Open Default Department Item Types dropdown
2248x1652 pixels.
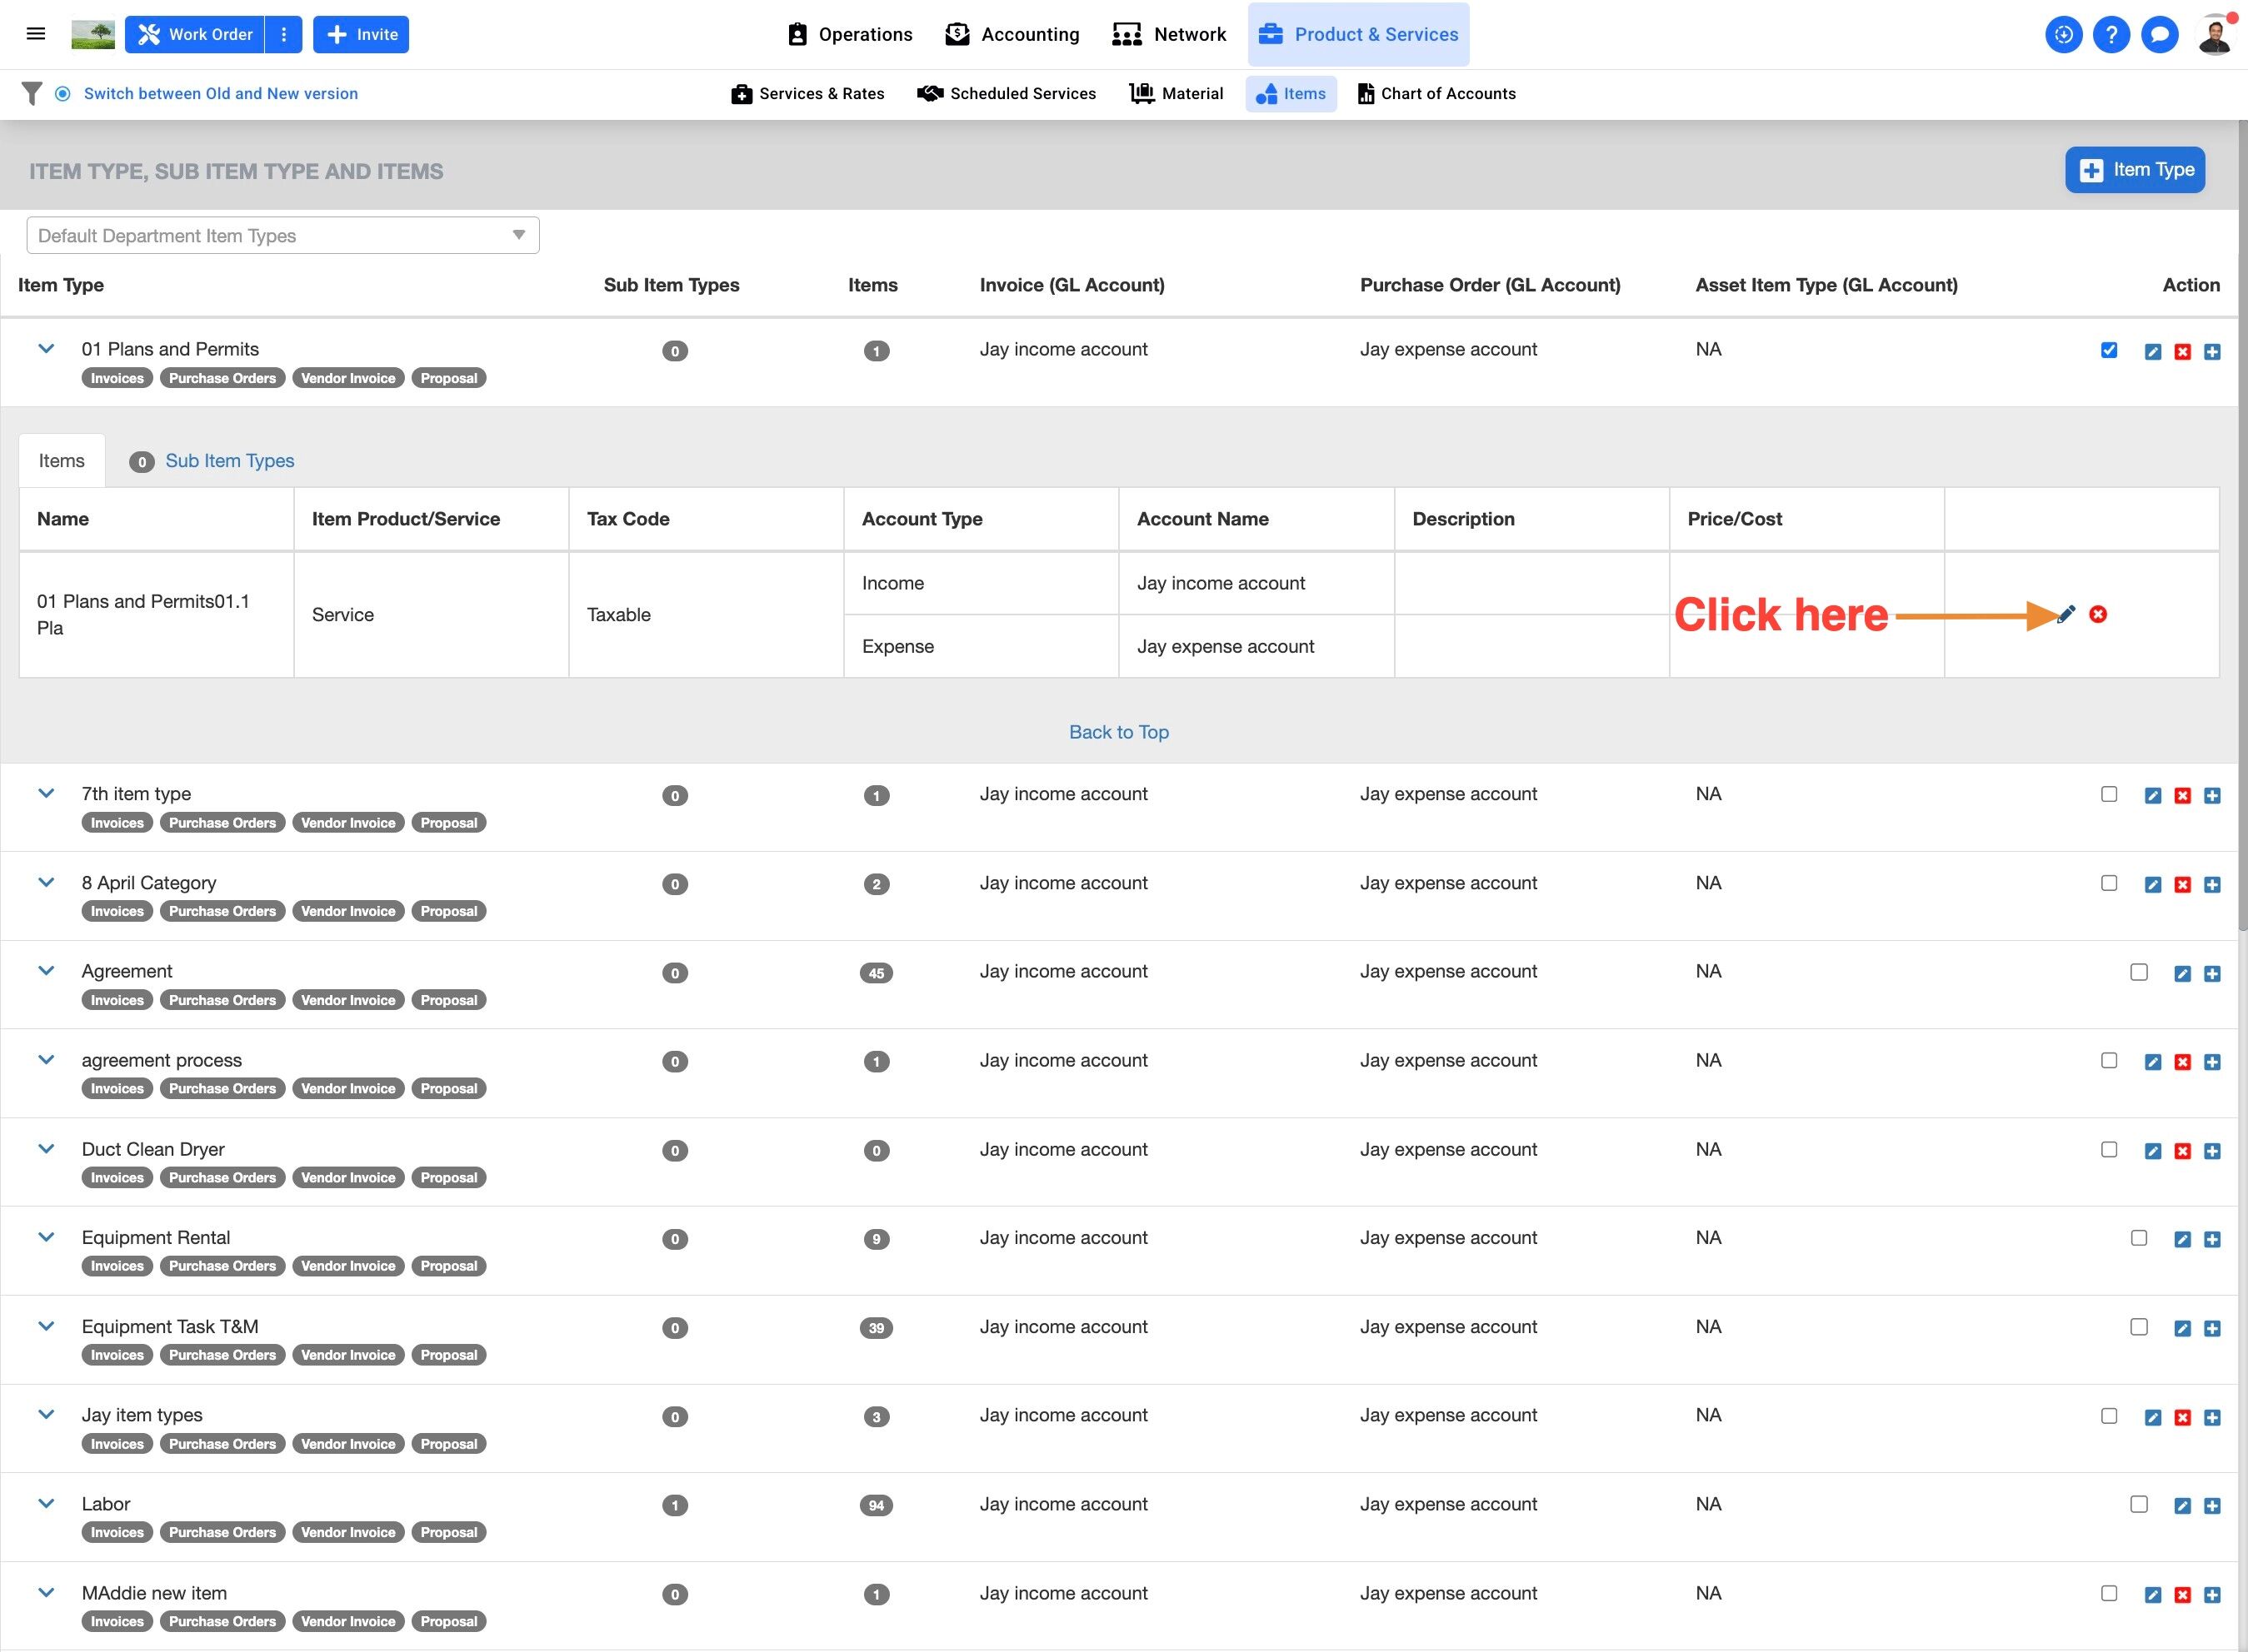pos(283,236)
